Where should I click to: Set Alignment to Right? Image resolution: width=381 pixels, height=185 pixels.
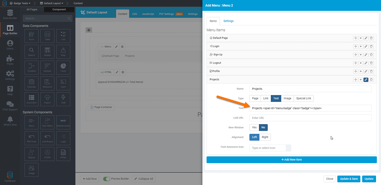(265, 137)
